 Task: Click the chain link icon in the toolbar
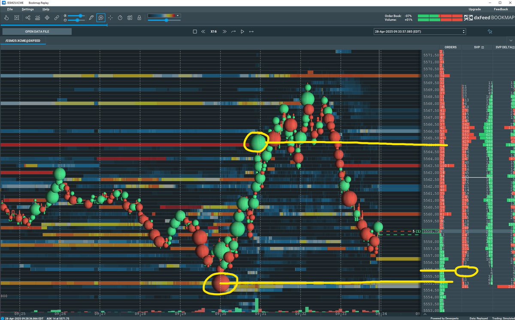[57, 18]
